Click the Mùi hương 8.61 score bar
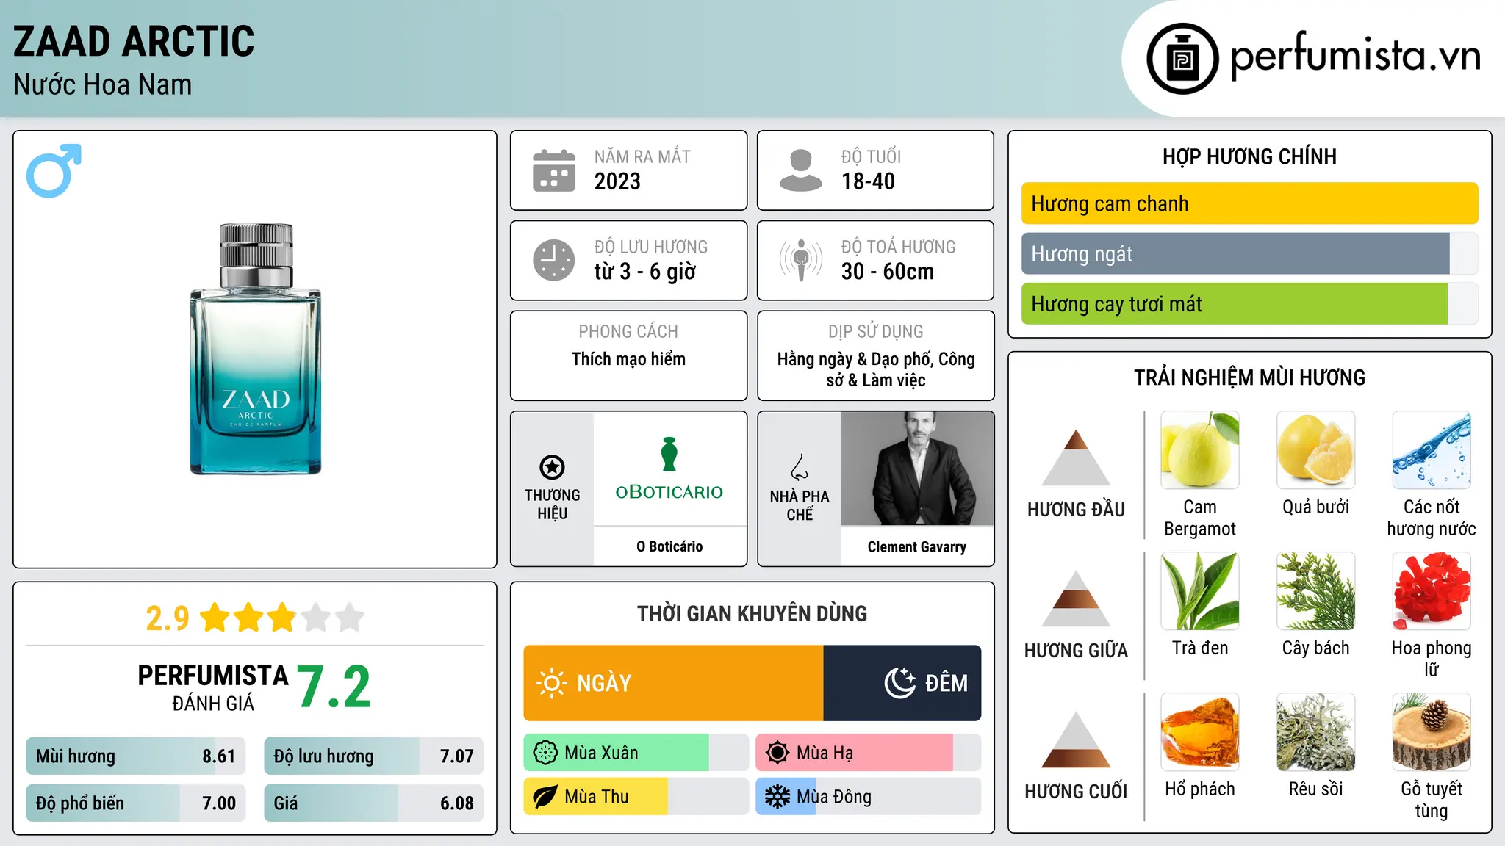1505x846 pixels. coord(136,756)
